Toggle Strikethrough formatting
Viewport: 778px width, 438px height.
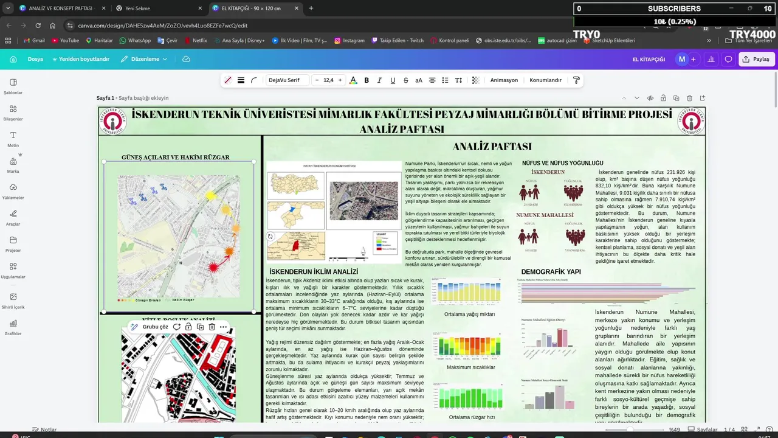[x=406, y=80]
